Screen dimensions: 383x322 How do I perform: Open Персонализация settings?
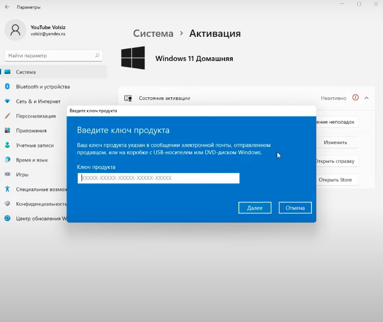[34, 116]
